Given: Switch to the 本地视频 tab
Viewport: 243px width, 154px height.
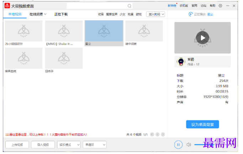Looking at the screenshot, I should pyautogui.click(x=15, y=14).
